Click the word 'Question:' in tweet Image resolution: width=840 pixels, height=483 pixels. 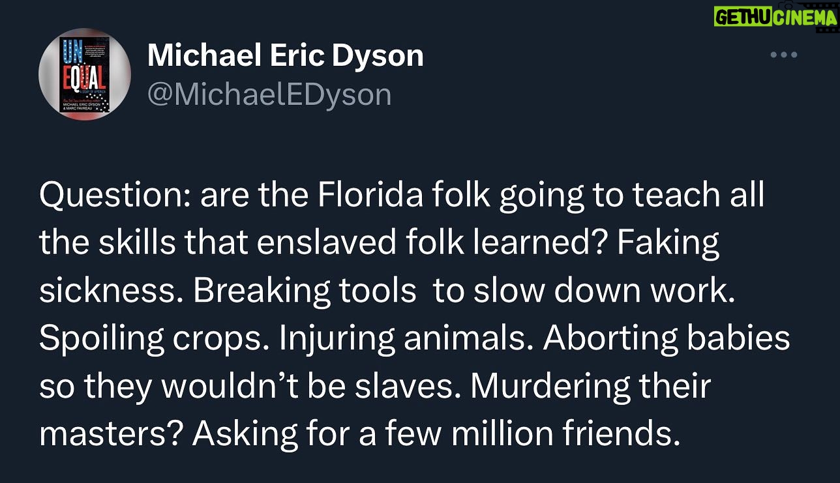click(x=115, y=196)
